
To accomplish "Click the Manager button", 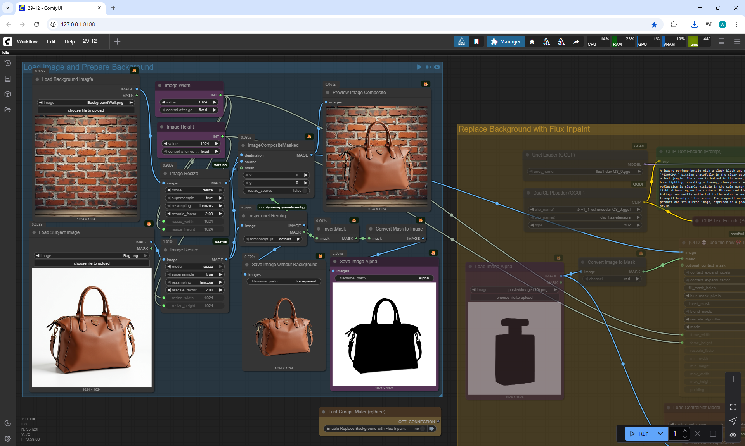I will pos(505,41).
